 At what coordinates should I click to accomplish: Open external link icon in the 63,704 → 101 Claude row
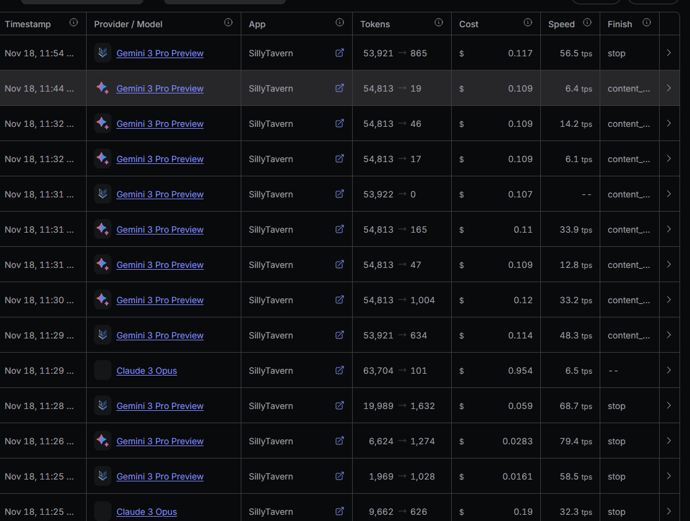(x=339, y=370)
